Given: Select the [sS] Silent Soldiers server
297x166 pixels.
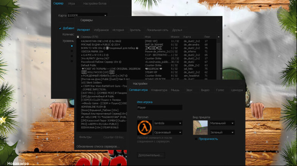Looking at the screenshot, I should click(91, 82).
